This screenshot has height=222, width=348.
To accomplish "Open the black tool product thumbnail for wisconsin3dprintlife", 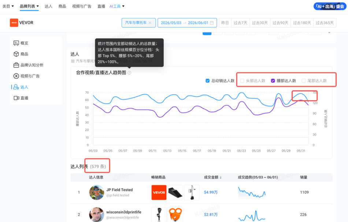I will [x=159, y=214].
